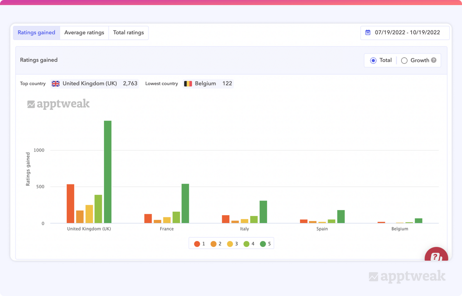Toggle the 2-star legend orange swatch
462x296 pixels.
pyautogui.click(x=213, y=244)
